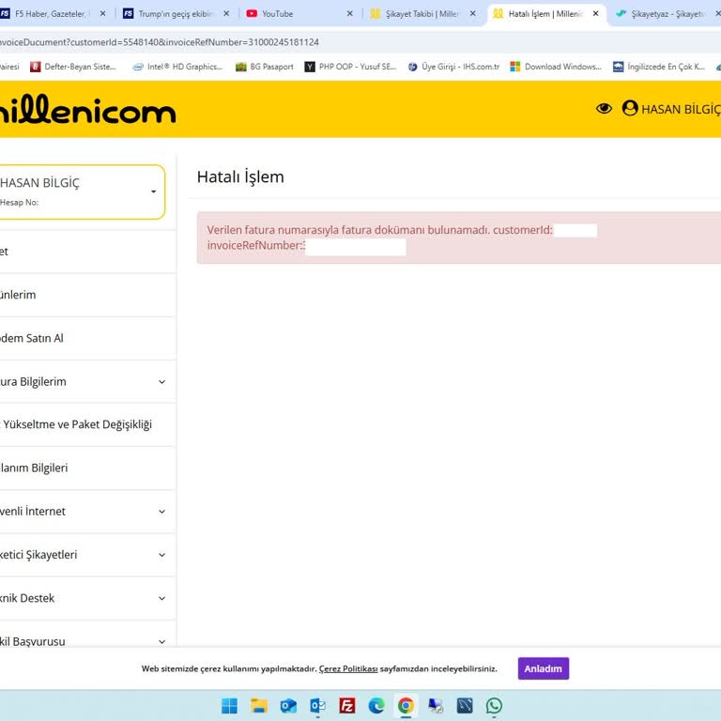Open the Outlook icon next to FileZilla
Viewport: 721px width, 721px height.
tap(317, 705)
